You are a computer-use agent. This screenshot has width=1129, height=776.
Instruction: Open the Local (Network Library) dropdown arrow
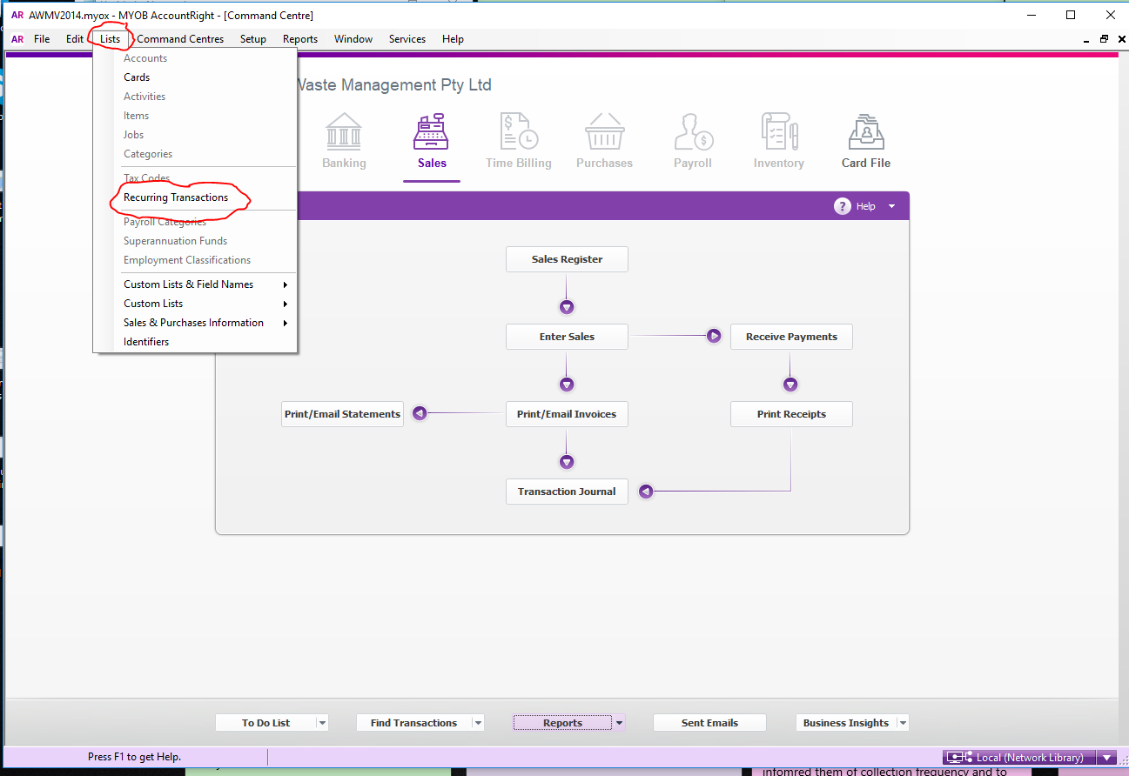point(1106,758)
